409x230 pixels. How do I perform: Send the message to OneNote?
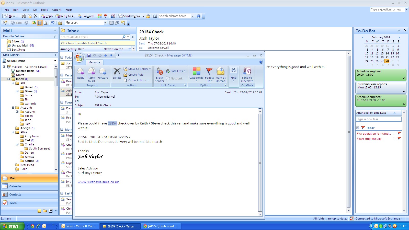(247, 75)
